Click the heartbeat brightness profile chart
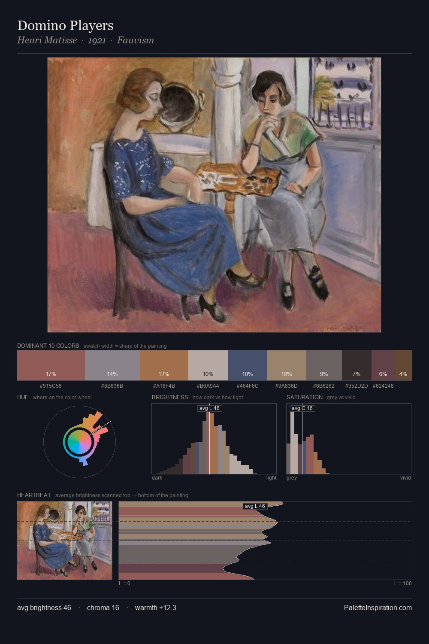The width and height of the screenshot is (429, 644). [265, 541]
